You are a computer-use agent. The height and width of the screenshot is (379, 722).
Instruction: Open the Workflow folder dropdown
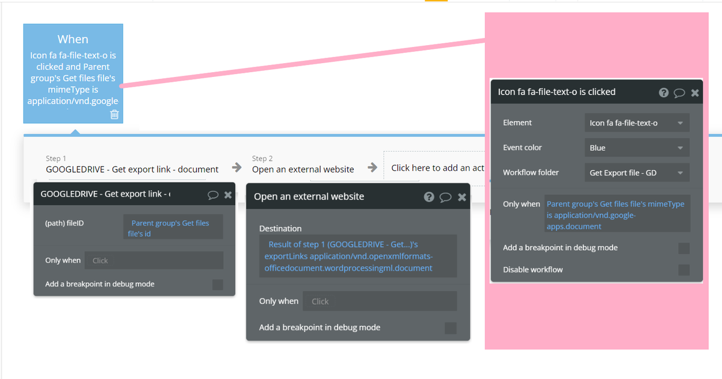coord(637,173)
